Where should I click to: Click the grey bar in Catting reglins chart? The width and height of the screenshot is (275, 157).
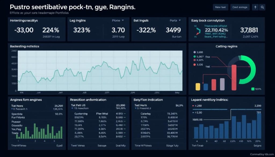click(x=222, y=84)
